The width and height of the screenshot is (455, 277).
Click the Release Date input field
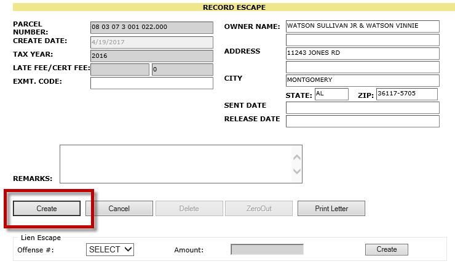pos(363,121)
